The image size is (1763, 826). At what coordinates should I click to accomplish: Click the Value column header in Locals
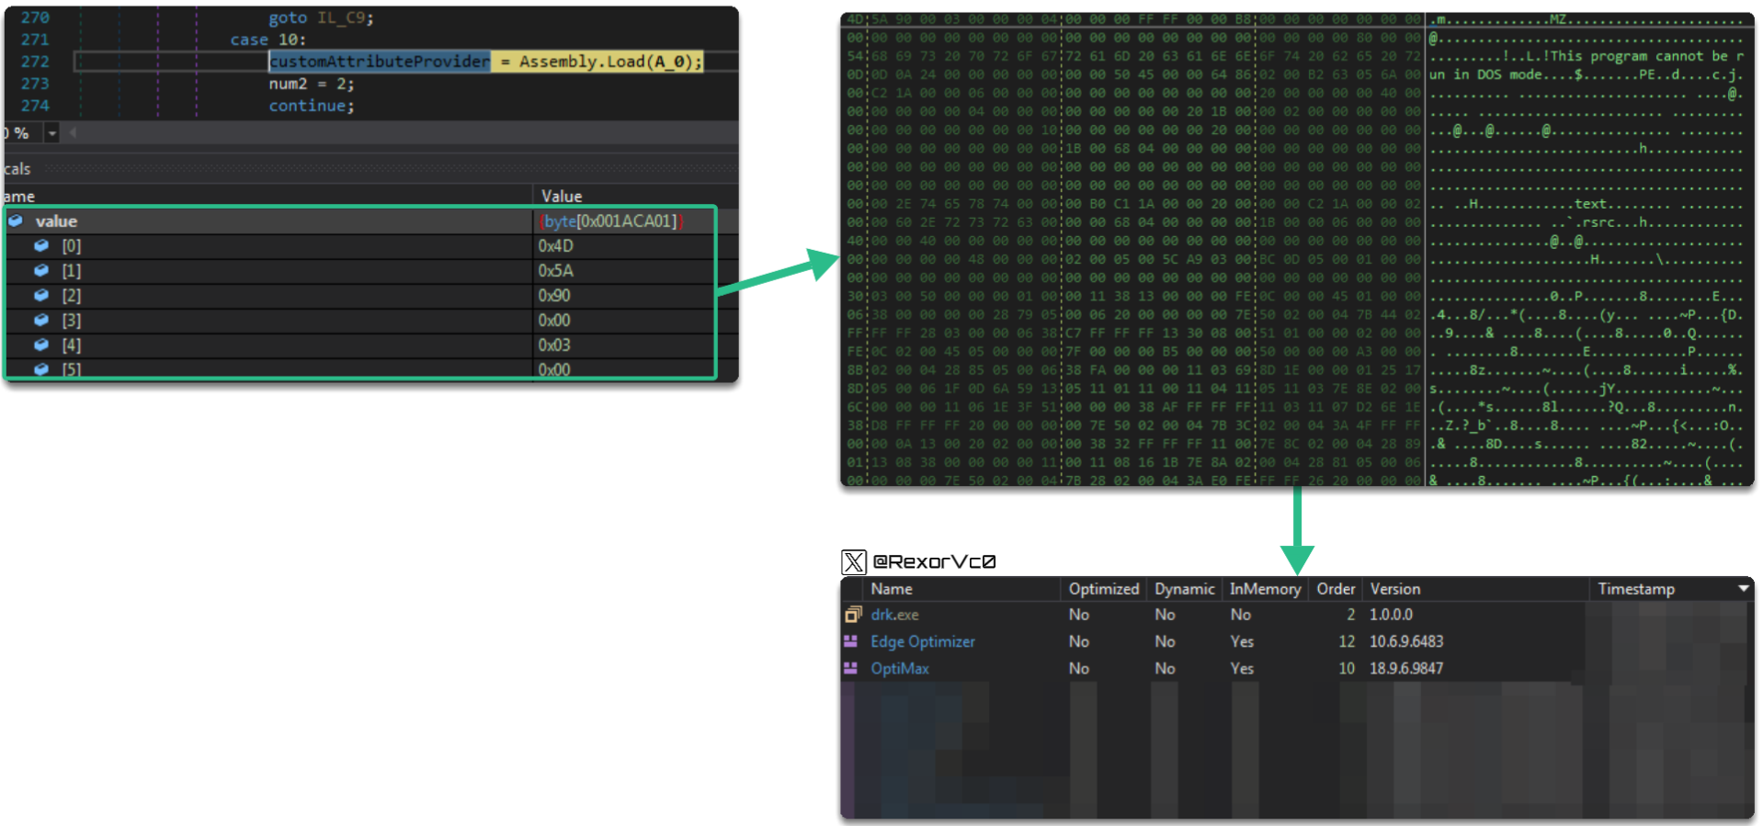pyautogui.click(x=562, y=196)
